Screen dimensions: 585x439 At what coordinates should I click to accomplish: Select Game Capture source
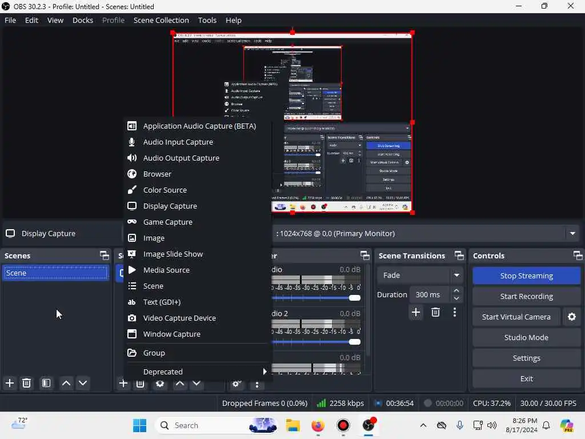pyautogui.click(x=198, y=222)
